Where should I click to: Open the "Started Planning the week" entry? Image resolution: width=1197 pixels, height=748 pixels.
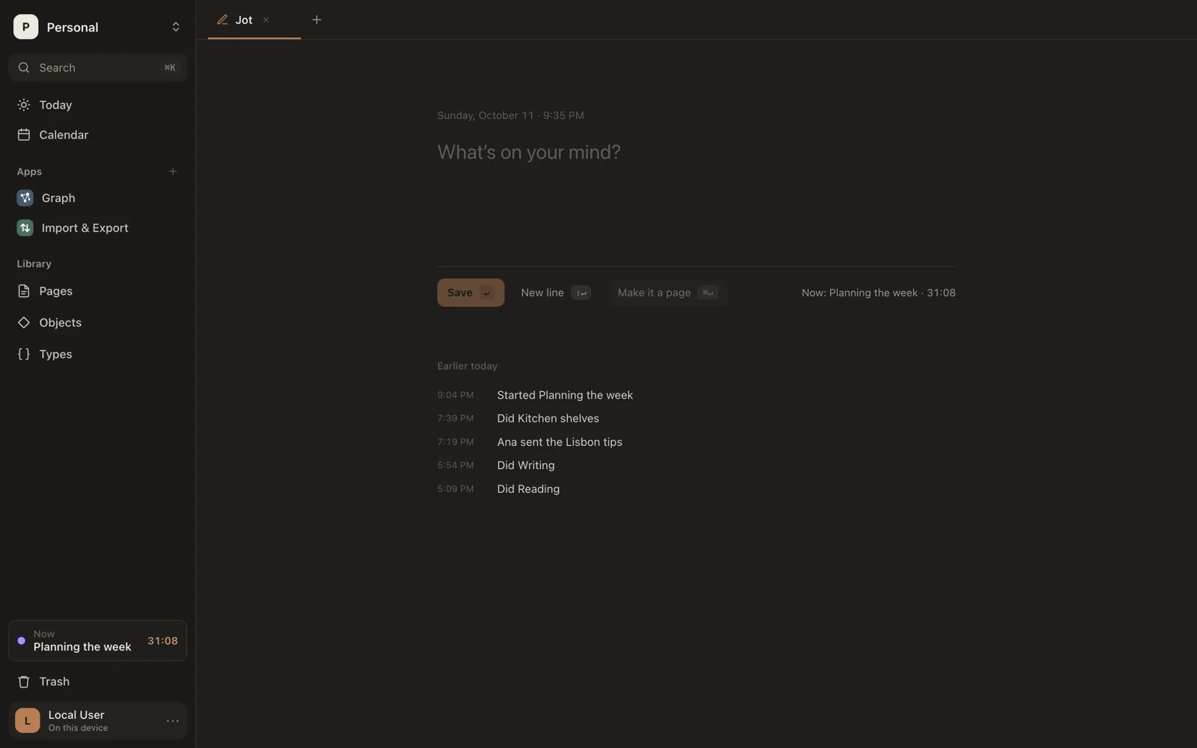coord(565,395)
